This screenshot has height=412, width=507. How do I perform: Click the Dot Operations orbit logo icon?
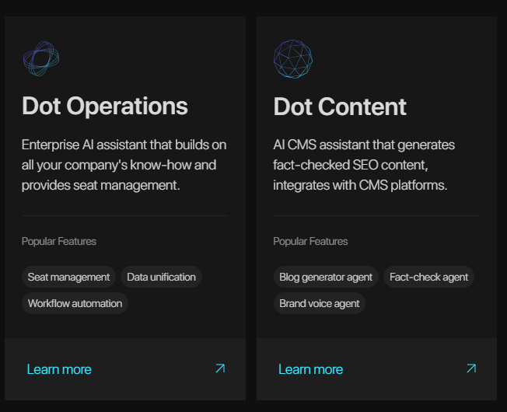[x=41, y=58]
